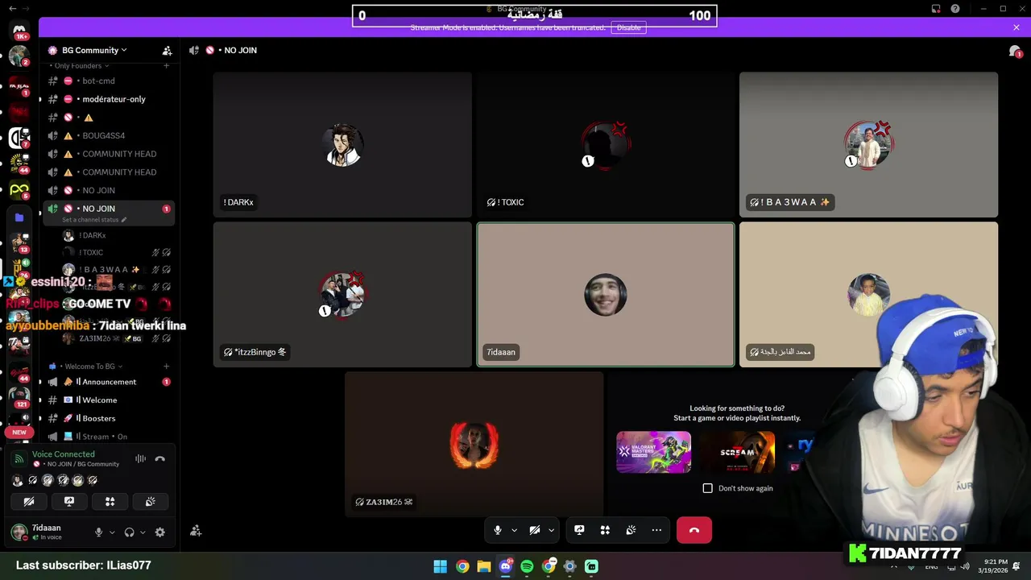
Task: Show chat using the top-right notification icon
Action: [x=1015, y=51]
